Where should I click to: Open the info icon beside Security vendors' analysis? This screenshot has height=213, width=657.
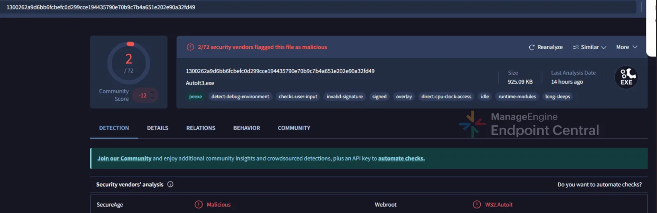tap(170, 184)
